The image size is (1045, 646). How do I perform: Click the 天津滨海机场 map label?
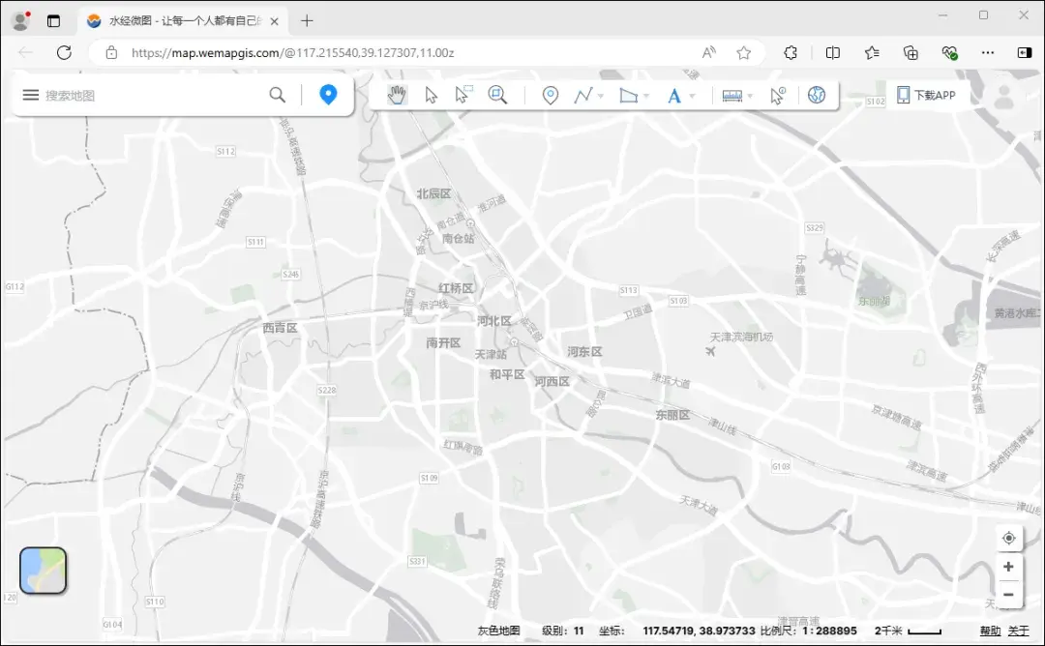point(741,337)
